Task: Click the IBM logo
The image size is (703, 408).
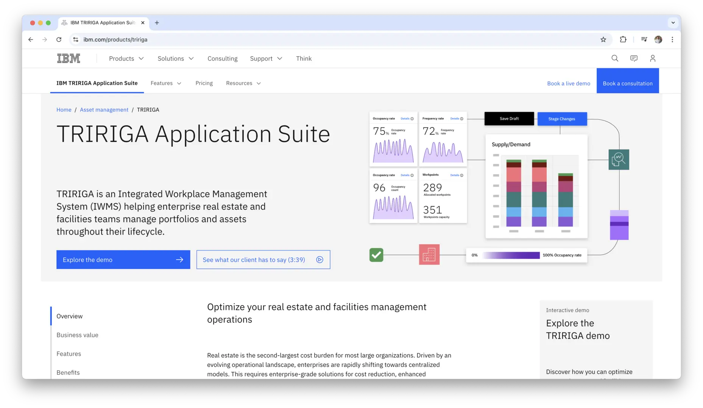Action: click(69, 59)
